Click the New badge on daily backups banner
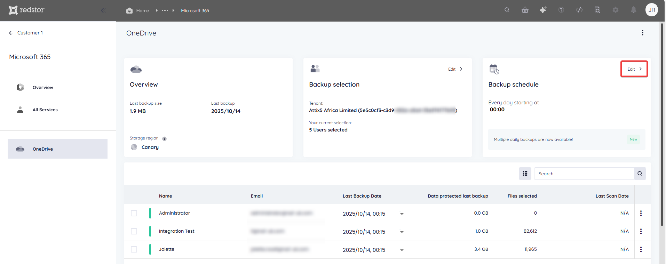666x264 pixels. pos(633,139)
